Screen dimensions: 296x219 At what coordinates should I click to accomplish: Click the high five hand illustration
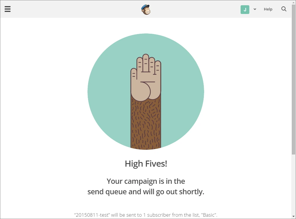pos(146,77)
